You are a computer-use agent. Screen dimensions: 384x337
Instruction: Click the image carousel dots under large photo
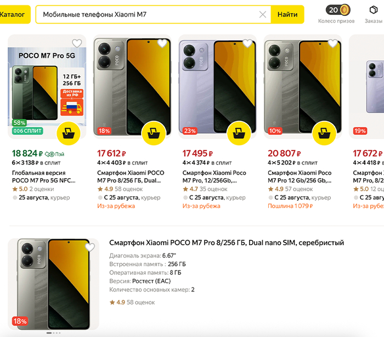pyautogui.click(x=54, y=333)
